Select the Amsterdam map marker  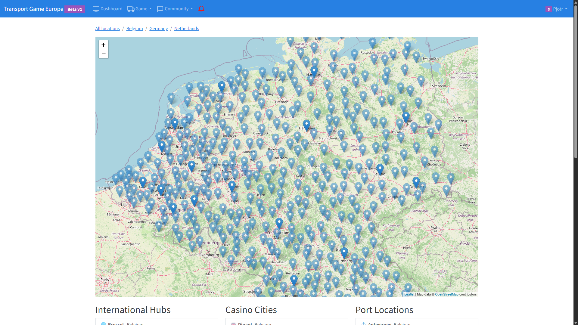[x=175, y=124]
